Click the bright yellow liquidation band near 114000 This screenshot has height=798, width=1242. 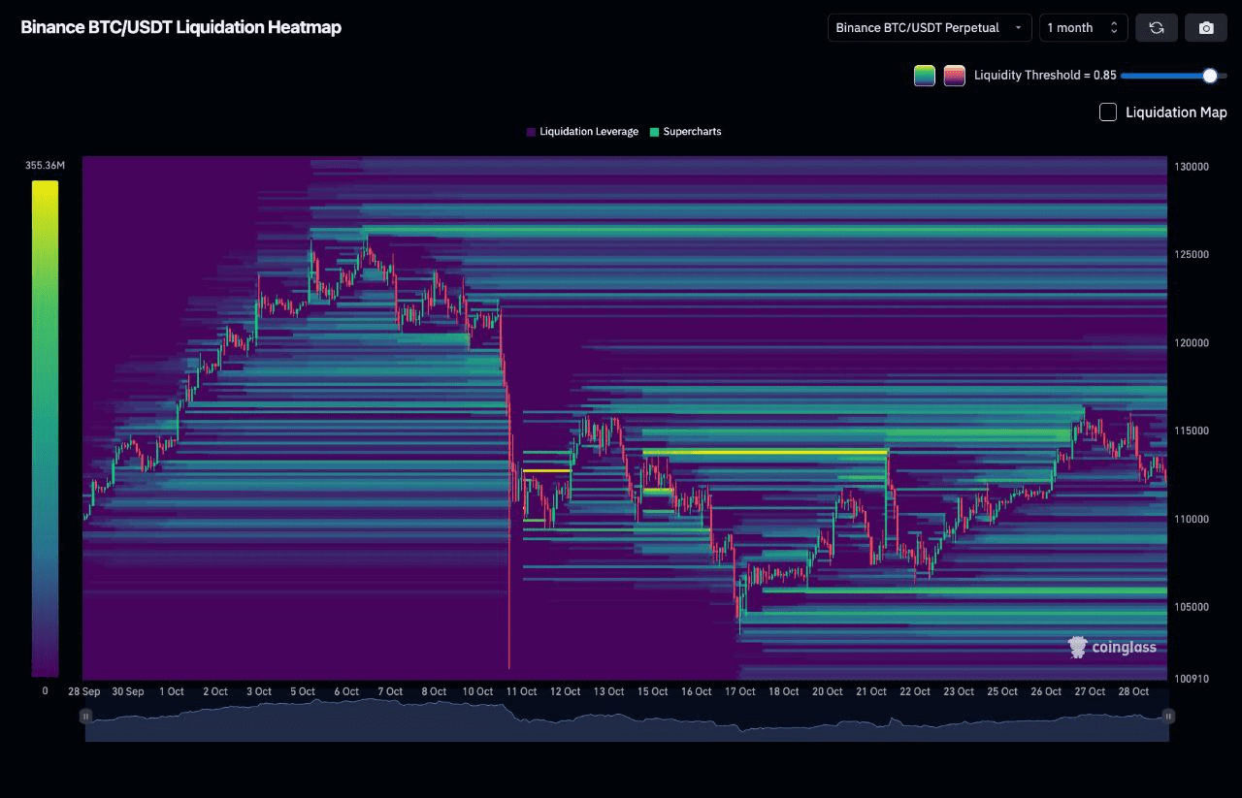765,452
